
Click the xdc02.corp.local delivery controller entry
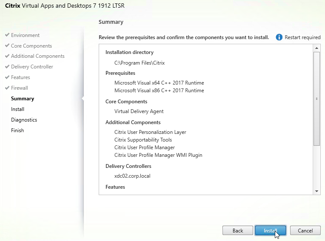132,176
